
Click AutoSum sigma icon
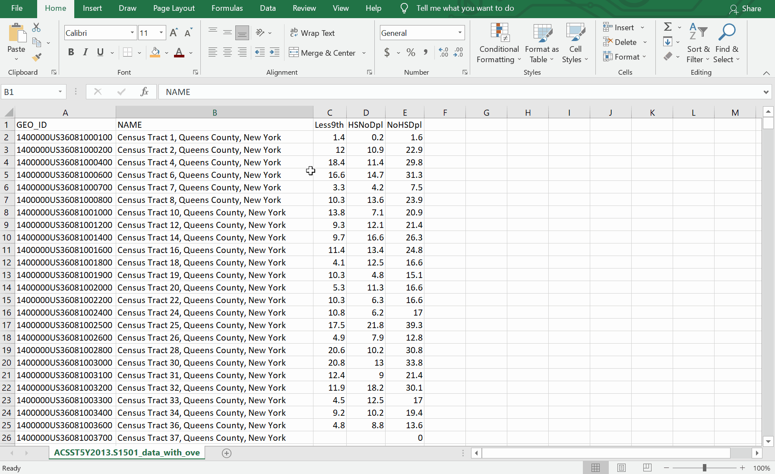[667, 27]
